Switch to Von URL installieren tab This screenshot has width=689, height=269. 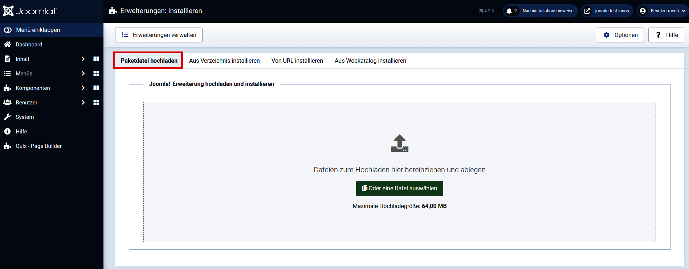pos(297,61)
